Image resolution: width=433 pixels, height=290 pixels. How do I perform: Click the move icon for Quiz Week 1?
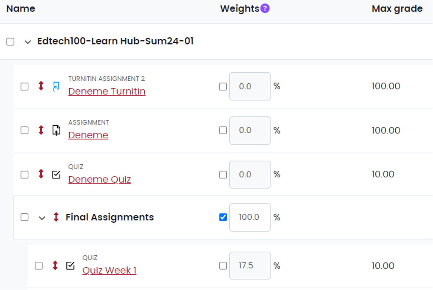(x=55, y=266)
